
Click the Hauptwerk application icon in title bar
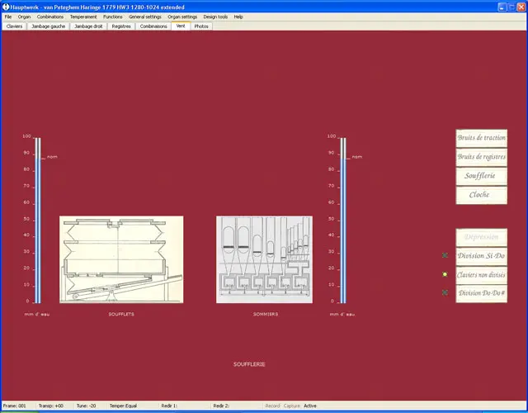pos(6,7)
